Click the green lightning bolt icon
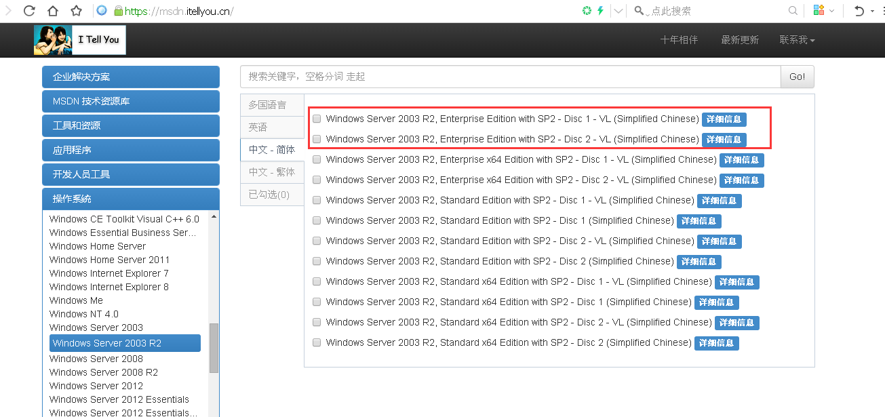 600,11
